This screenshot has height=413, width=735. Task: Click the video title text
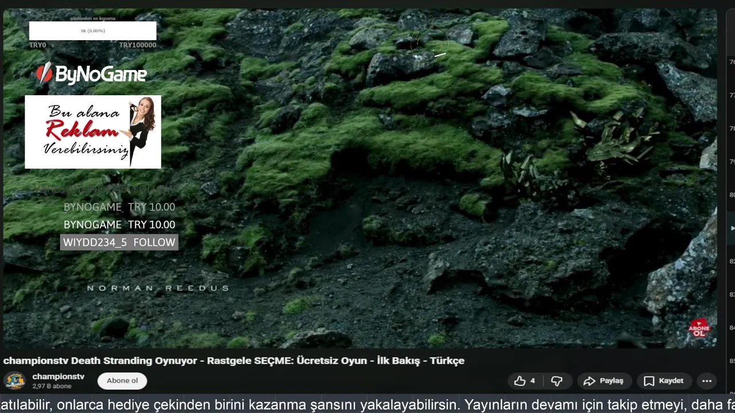[234, 361]
